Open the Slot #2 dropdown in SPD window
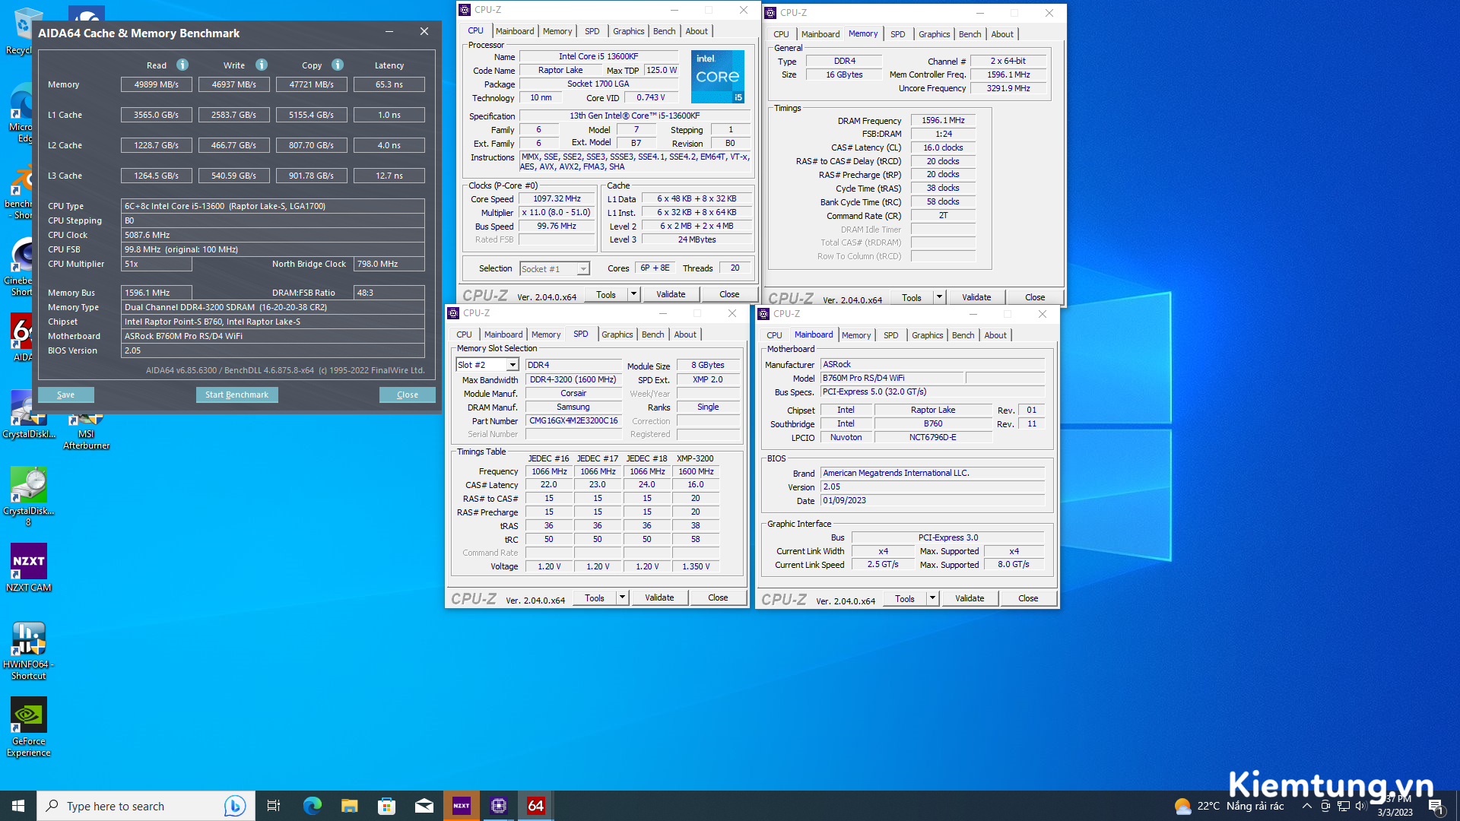1460x821 pixels. [512, 366]
